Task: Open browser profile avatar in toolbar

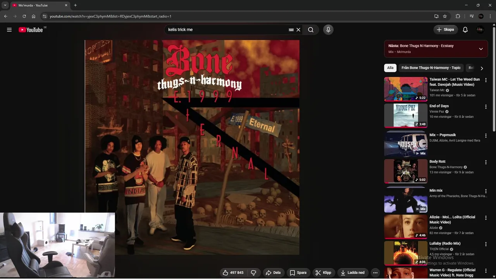Action: click(481, 16)
